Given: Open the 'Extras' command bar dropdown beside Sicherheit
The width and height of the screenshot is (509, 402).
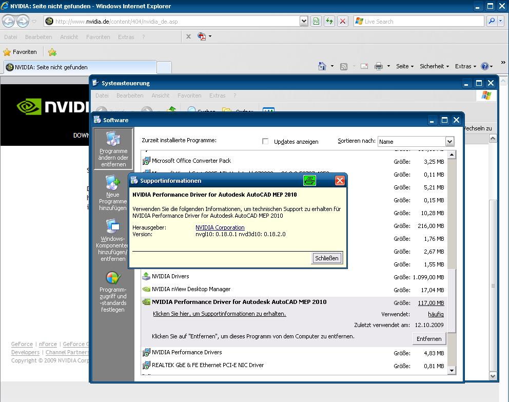Looking at the screenshot, I should [465, 66].
